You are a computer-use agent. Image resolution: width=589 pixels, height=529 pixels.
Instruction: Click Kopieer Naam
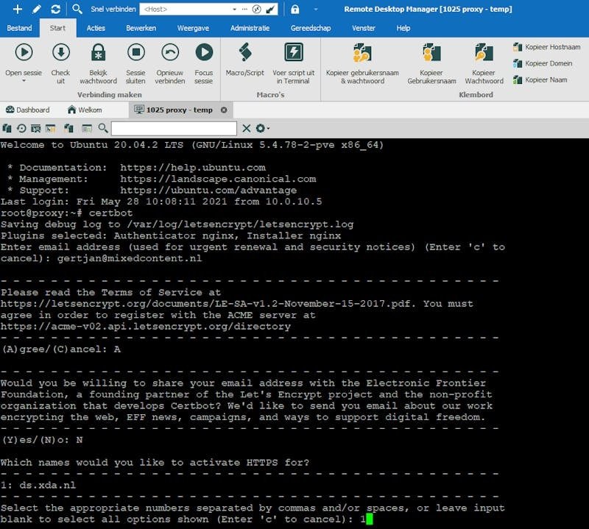pyautogui.click(x=540, y=79)
